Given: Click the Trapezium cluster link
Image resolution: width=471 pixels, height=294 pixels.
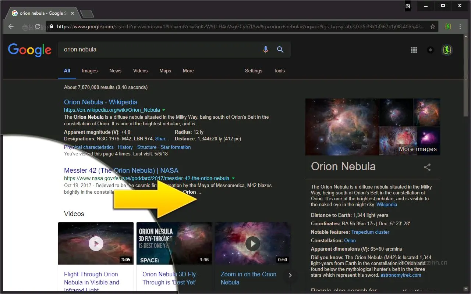Looking at the screenshot, I should pyautogui.click(x=370, y=232).
